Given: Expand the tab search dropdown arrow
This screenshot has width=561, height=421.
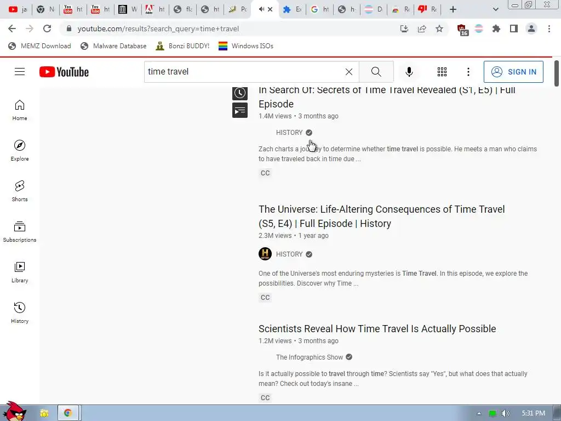Looking at the screenshot, I should [x=495, y=9].
